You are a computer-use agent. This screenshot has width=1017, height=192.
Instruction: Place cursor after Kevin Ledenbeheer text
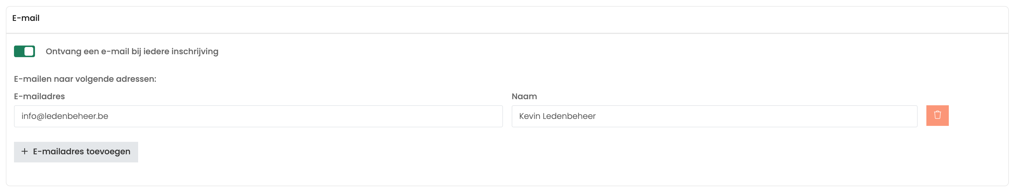597,116
